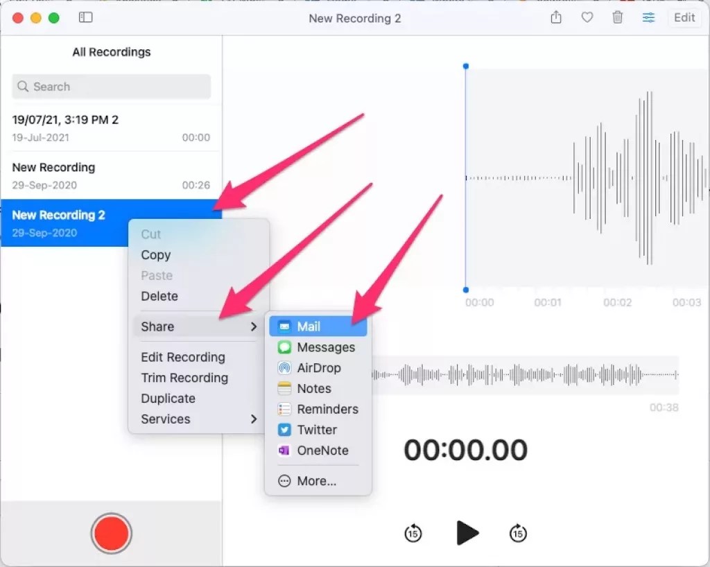Mark the recording as favorite with the heart
Image resolution: width=710 pixels, height=567 pixels.
click(587, 18)
